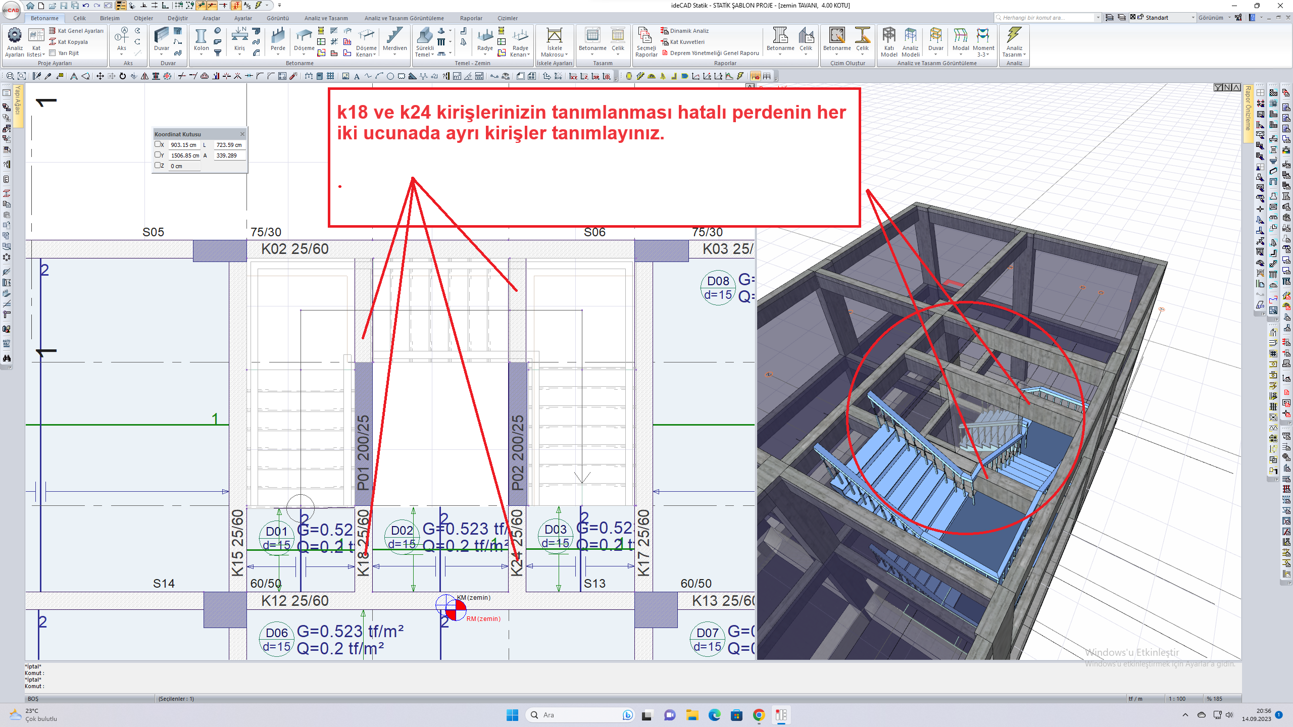Switch to Betonarme ribbon tab
This screenshot has width=1293, height=727.
point(44,18)
